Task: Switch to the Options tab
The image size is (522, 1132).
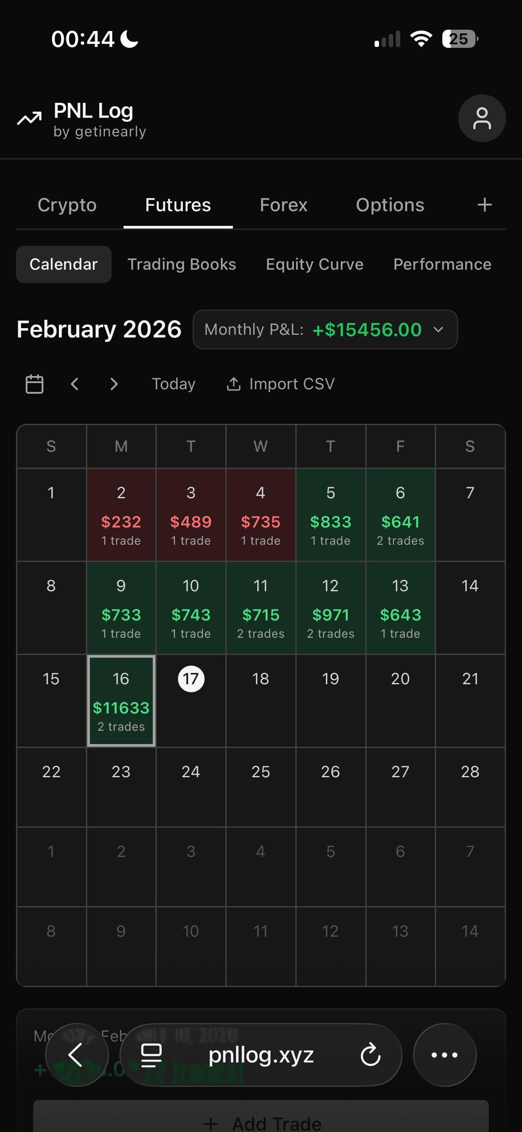Action: point(390,205)
